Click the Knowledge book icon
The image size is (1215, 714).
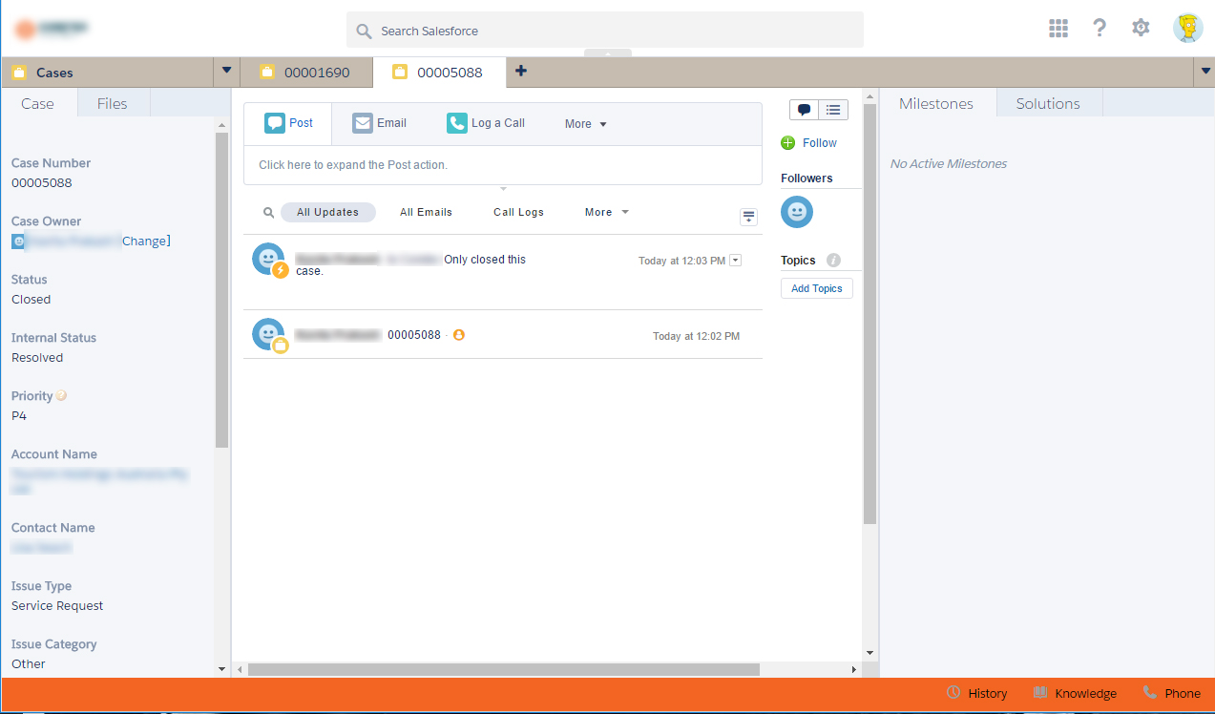coord(1039,692)
